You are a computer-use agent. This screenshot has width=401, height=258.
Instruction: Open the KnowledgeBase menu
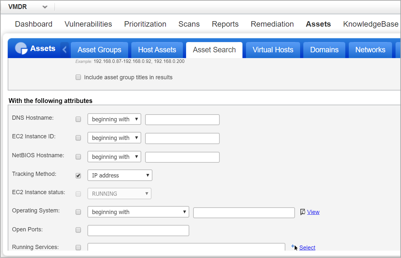(371, 24)
